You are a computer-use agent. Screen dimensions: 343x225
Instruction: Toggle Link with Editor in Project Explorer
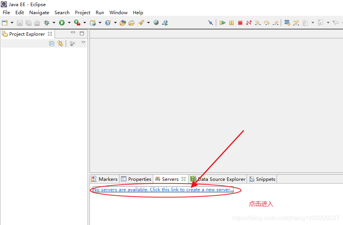point(60,43)
